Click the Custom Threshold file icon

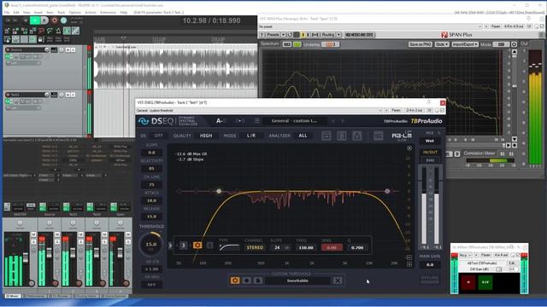258,281
